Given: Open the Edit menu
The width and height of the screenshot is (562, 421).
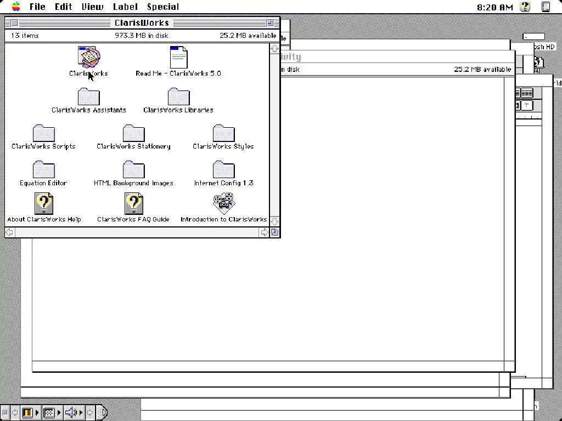Looking at the screenshot, I should pyautogui.click(x=64, y=7).
